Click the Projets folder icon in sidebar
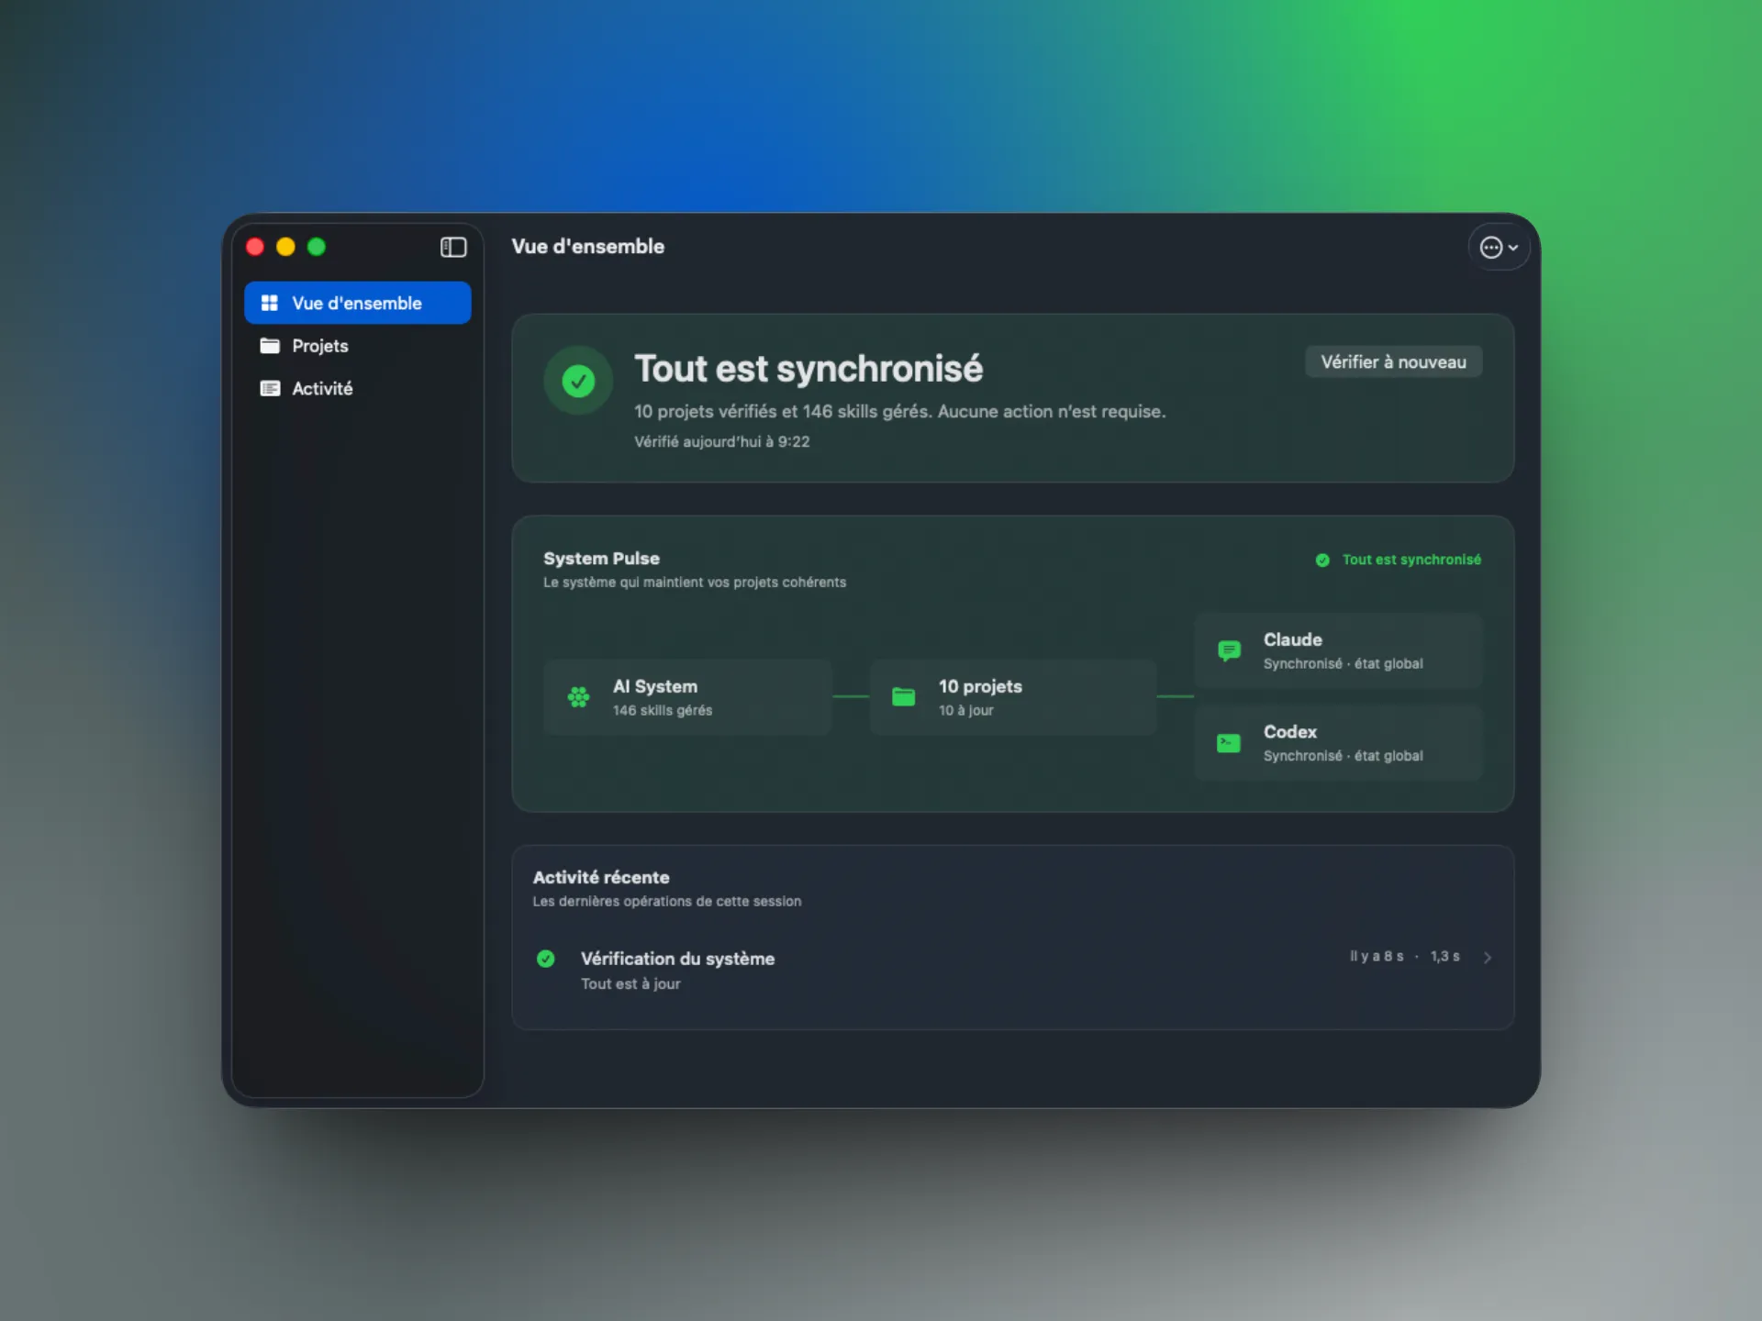This screenshot has width=1762, height=1321. pos(270,346)
